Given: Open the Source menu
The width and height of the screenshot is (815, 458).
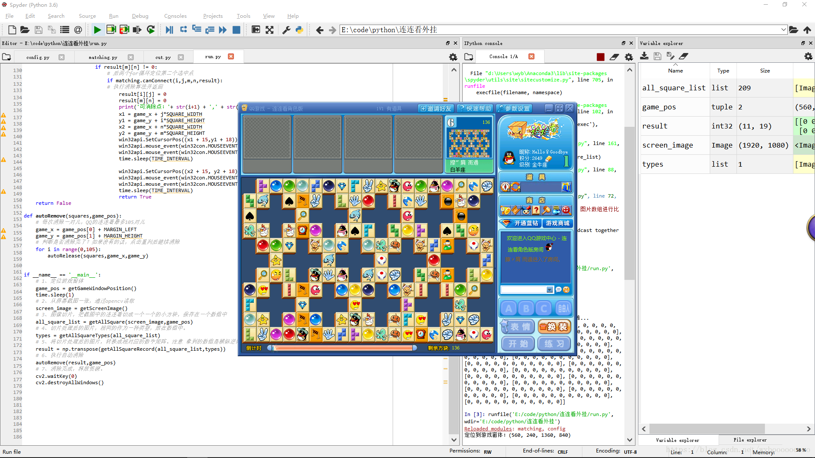Looking at the screenshot, I should 87,16.
